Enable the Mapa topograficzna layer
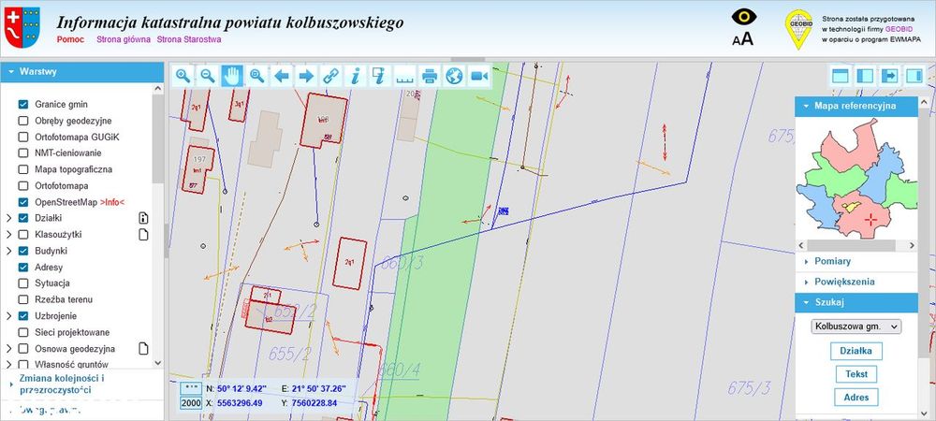The image size is (936, 421). (x=23, y=169)
